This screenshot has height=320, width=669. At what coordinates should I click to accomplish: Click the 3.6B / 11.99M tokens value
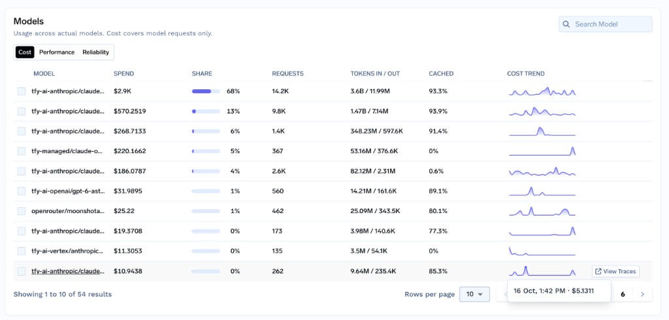372,91
